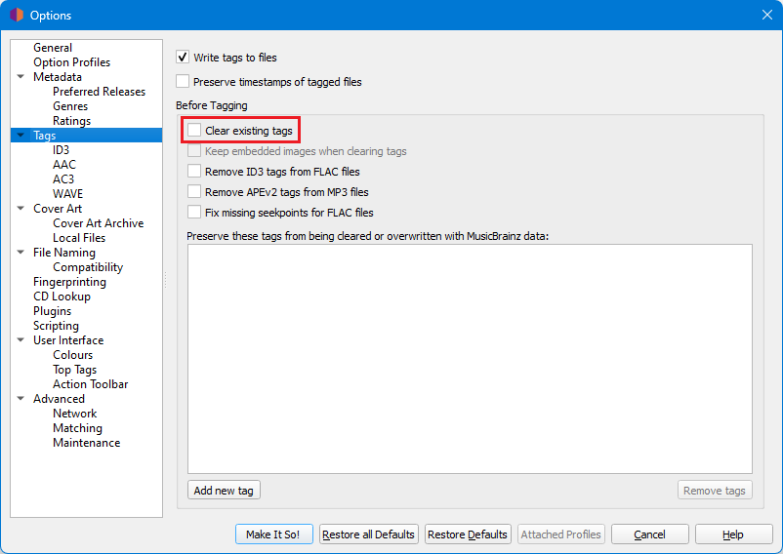Enable the Clear existing tags checkbox

point(194,130)
